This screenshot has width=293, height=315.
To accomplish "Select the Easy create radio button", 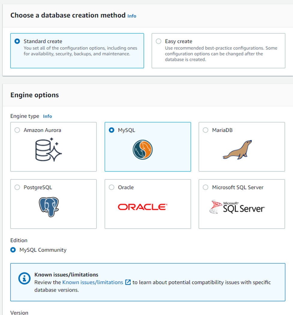I will (x=159, y=41).
